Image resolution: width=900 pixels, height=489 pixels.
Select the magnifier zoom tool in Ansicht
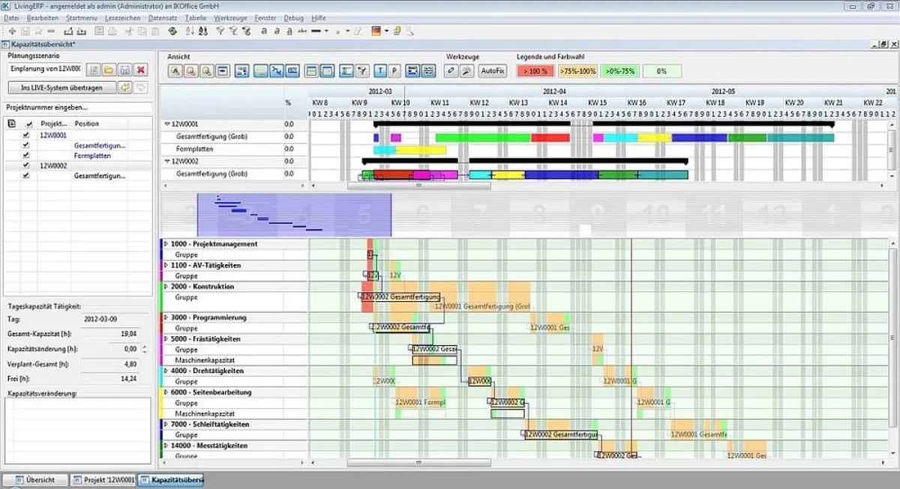point(190,70)
